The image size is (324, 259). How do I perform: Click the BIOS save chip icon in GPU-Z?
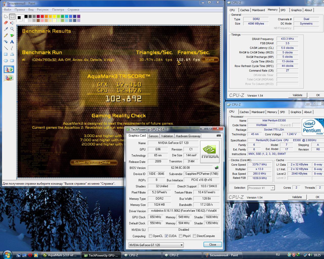point(216,168)
